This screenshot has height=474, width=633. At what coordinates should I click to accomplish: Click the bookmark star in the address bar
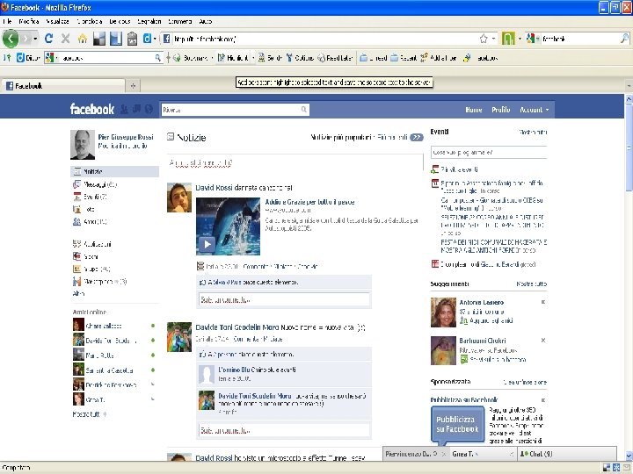484,39
